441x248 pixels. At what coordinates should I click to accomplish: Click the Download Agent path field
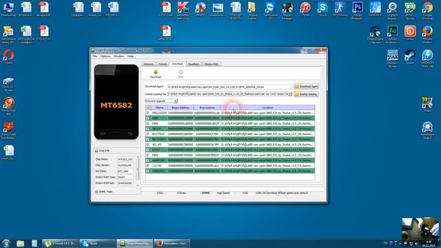click(x=229, y=87)
